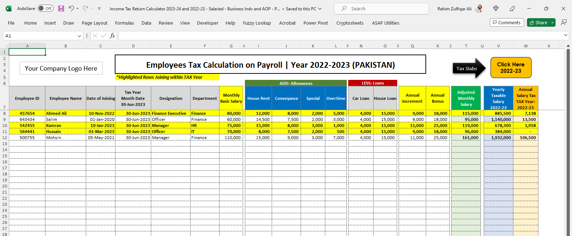Image resolution: width=572 pixels, height=236 pixels.
Task: Select the Yearly Taxable Salary header
Action: coord(498,98)
